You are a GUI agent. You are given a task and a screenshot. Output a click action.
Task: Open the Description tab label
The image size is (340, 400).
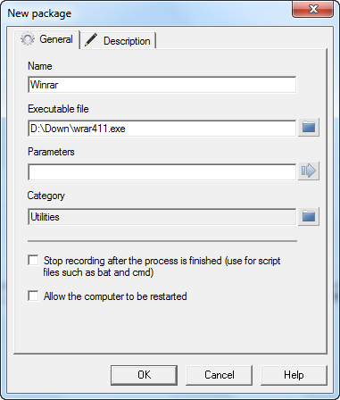tap(127, 41)
